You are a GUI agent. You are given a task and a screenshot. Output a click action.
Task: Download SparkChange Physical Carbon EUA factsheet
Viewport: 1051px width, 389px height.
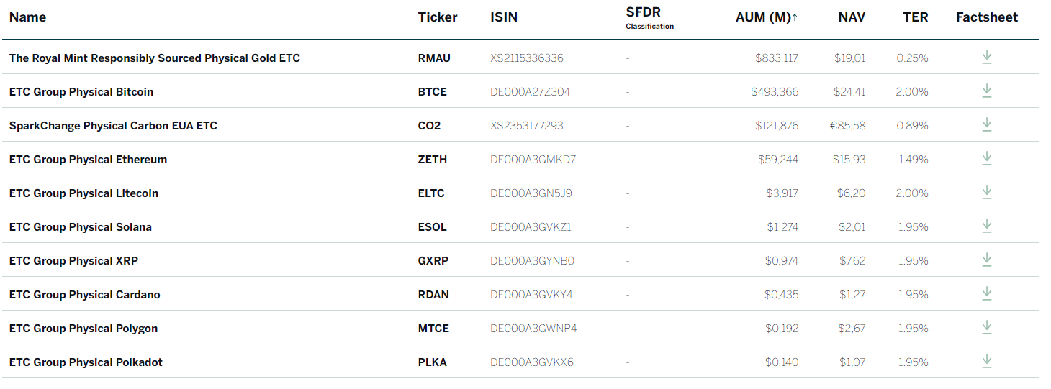[x=987, y=124]
